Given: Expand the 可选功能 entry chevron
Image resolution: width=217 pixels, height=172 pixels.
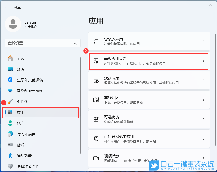Looking at the screenshot, I should click(203, 119).
